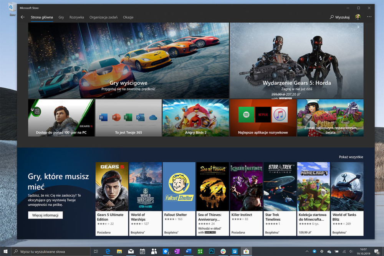Click the back arrow in Microsoft Store

pyautogui.click(x=23, y=17)
